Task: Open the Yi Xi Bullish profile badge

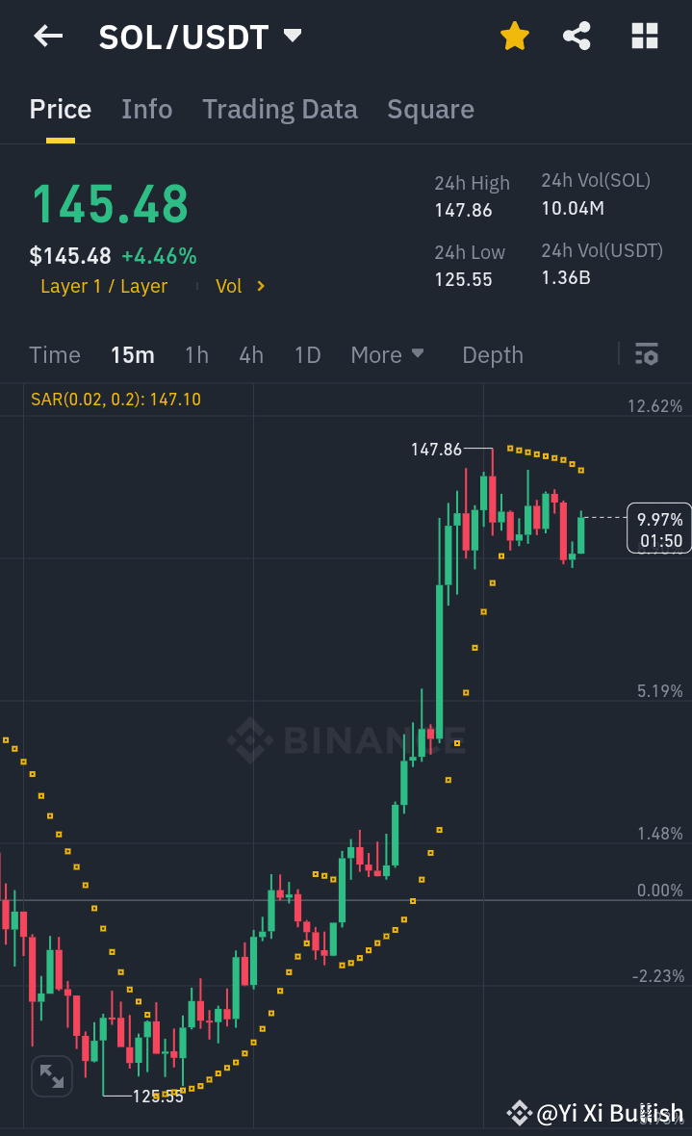Action: (597, 1113)
